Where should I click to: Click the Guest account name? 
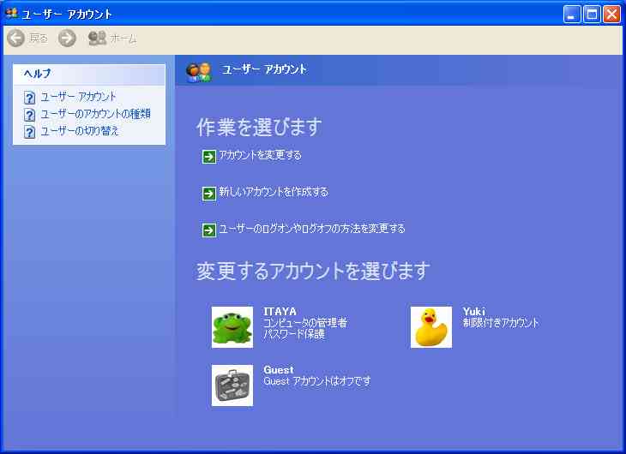[278, 370]
